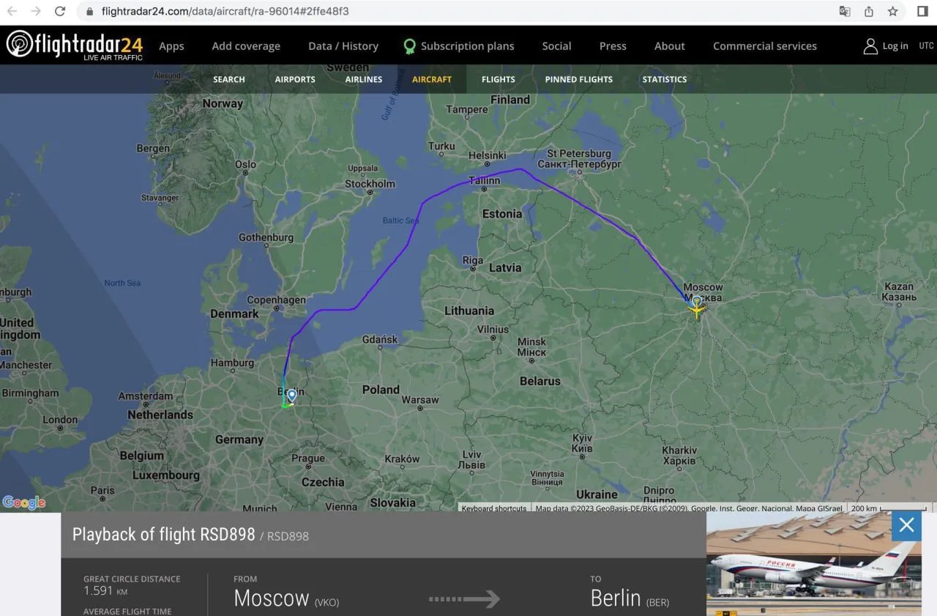Bookmark page with the star icon

[x=892, y=12]
